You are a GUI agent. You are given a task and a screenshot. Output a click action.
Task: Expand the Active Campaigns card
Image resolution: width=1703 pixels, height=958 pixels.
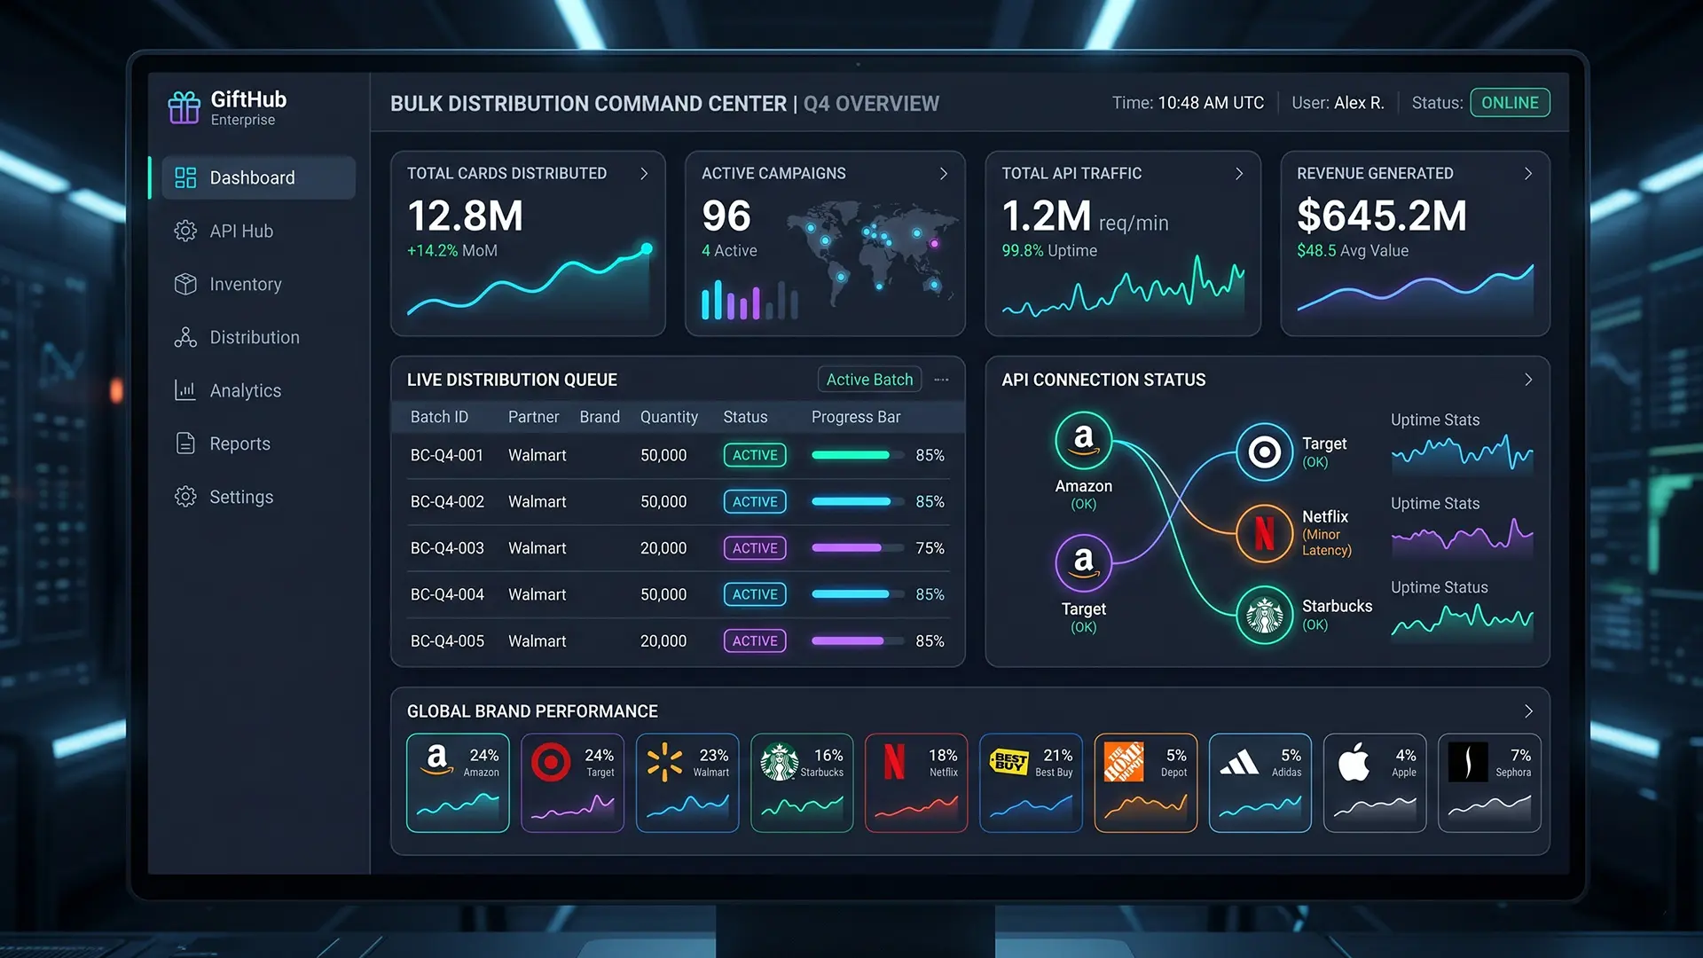click(x=944, y=174)
